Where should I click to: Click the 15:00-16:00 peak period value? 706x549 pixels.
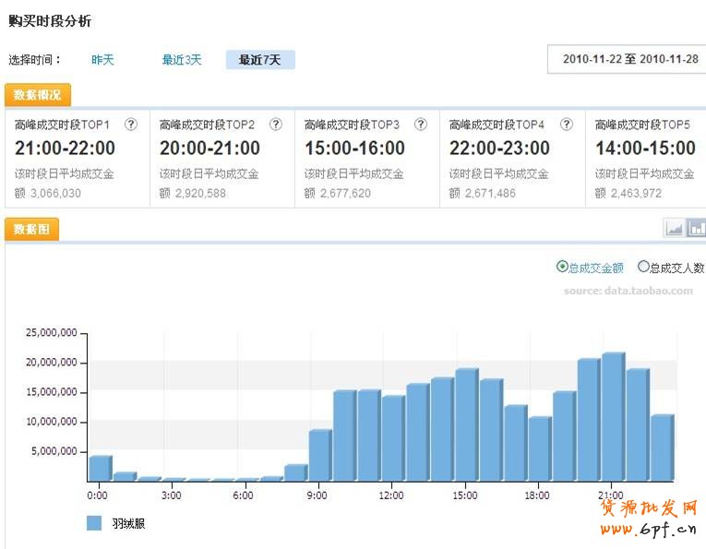click(354, 148)
